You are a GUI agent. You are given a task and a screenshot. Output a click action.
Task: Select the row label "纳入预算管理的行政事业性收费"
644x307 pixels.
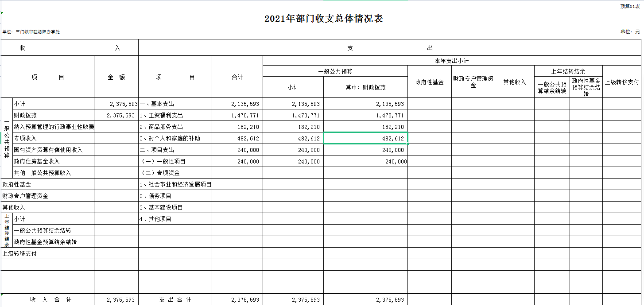(54, 127)
